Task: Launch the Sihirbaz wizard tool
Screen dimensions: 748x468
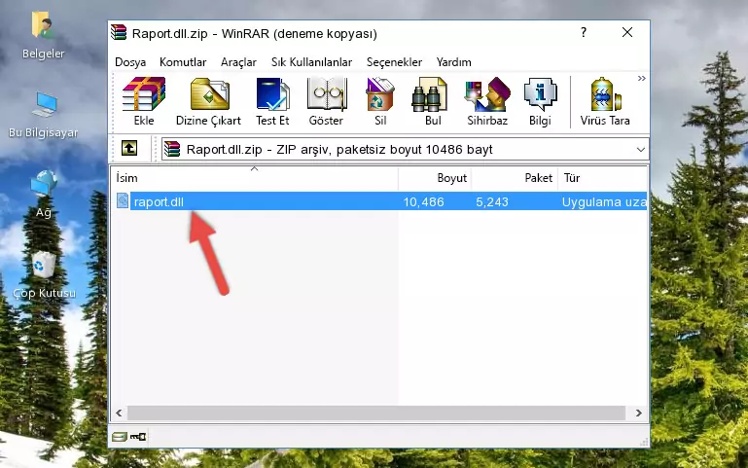Action: [x=487, y=94]
